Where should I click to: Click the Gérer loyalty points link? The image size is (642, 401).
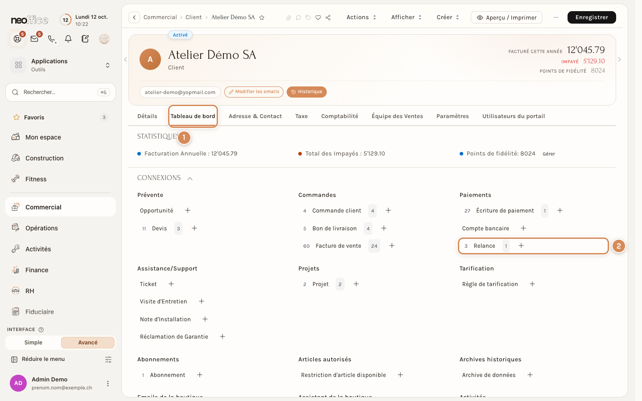coord(549,154)
